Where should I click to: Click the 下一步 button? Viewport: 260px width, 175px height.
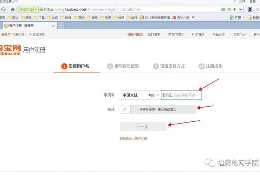click(143, 127)
